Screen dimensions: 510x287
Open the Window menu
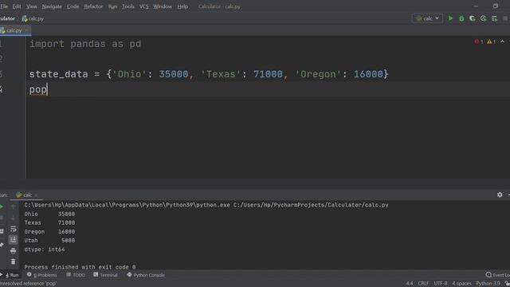pyautogui.click(x=163, y=6)
